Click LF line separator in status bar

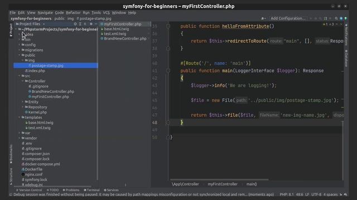click(x=307, y=194)
